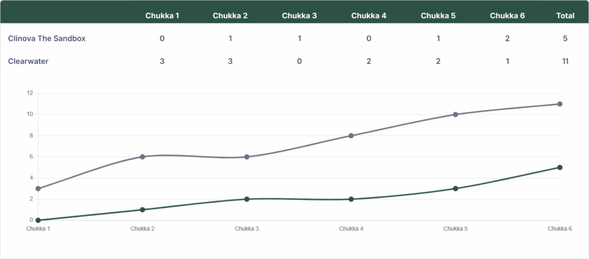Click the green data point at Chukka 1
This screenshot has height=259, width=589.
pos(38,220)
